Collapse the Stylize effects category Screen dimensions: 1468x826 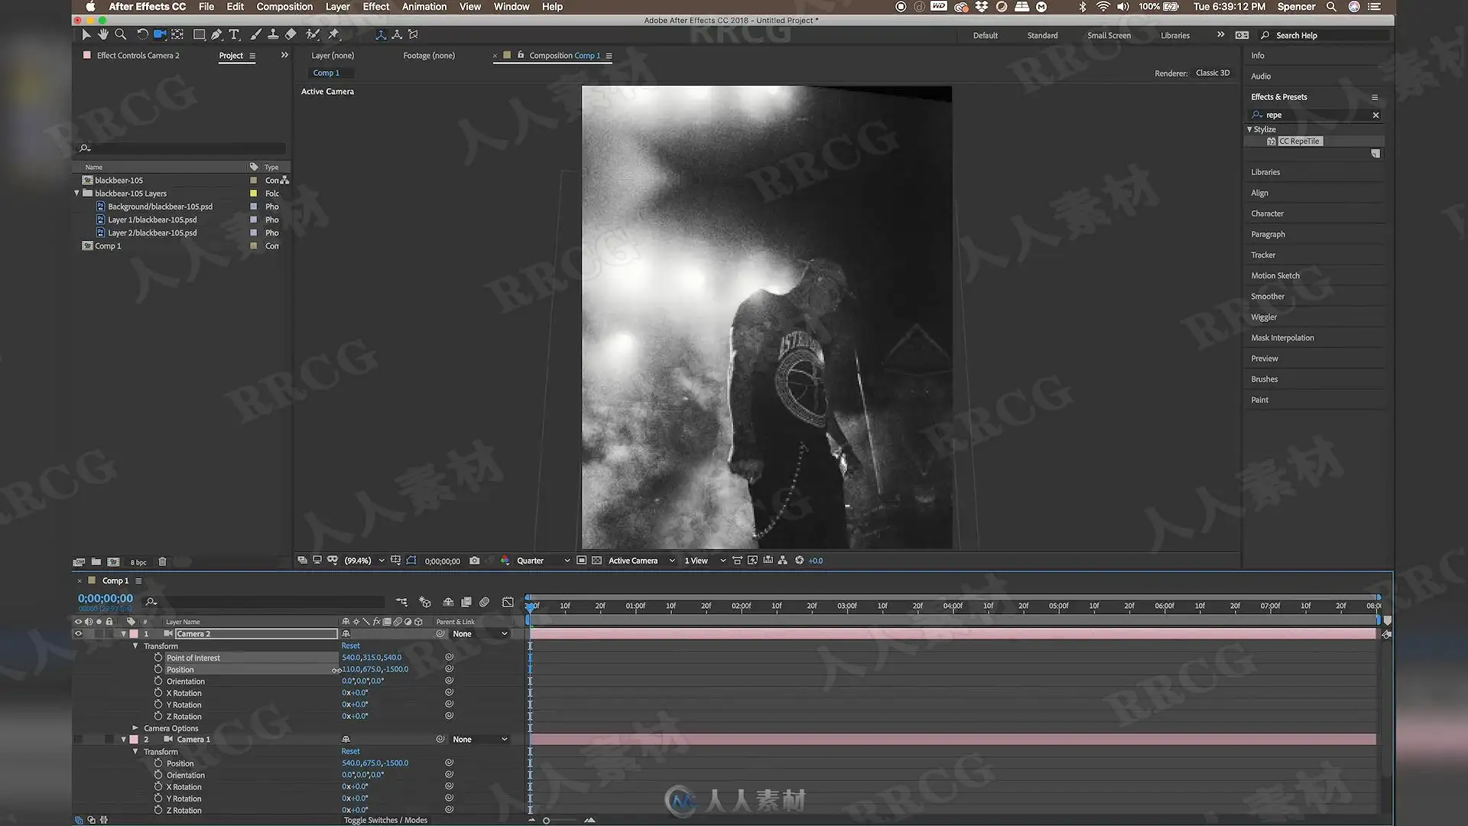pos(1249,129)
